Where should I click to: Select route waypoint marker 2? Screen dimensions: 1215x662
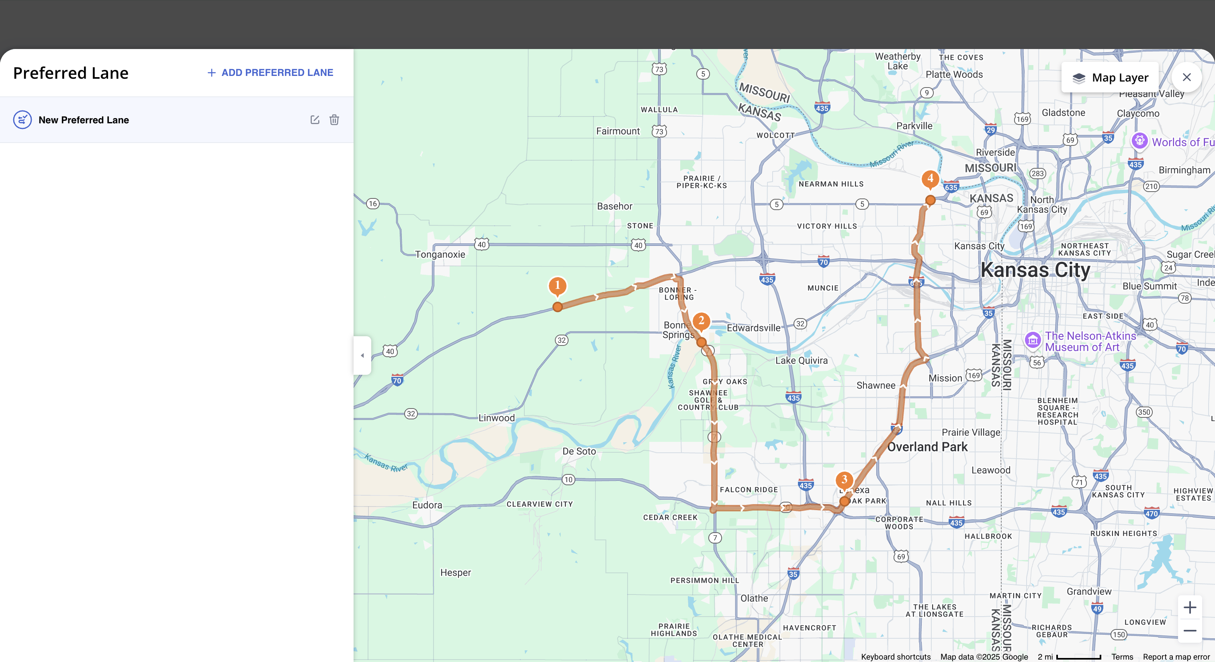coord(702,321)
